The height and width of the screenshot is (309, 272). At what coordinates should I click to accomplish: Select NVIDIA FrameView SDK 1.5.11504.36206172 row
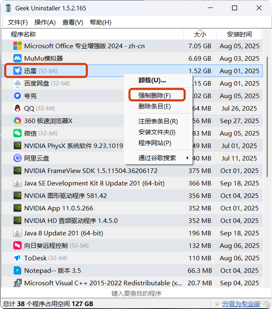132,171
